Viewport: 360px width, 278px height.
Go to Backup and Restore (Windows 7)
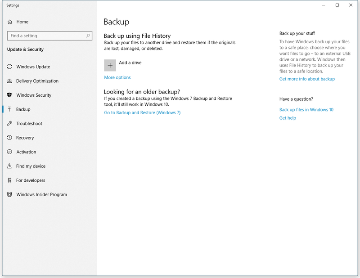142,112
